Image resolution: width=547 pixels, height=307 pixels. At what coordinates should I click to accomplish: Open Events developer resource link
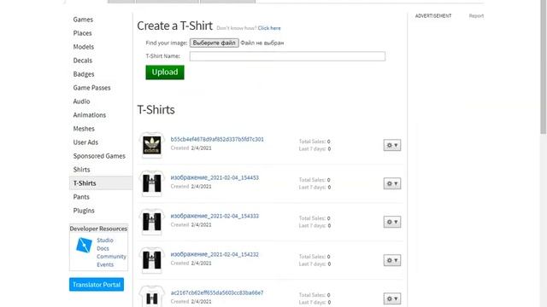point(105,264)
